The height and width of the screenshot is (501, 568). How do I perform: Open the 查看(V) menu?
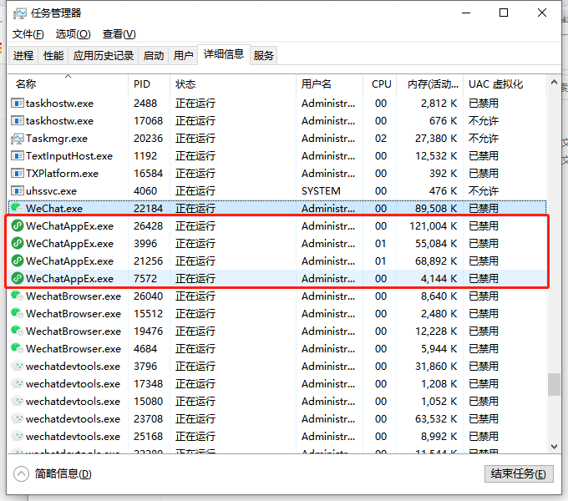(x=119, y=34)
